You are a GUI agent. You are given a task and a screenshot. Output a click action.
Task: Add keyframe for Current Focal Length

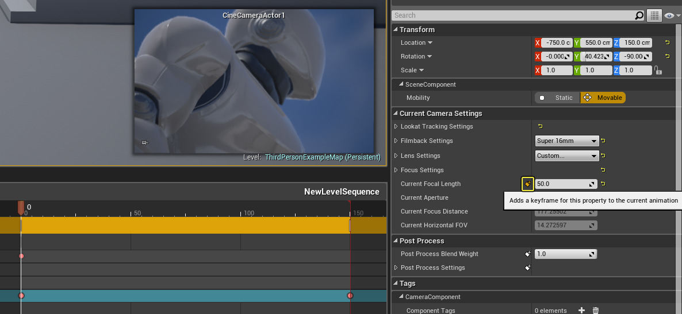527,184
